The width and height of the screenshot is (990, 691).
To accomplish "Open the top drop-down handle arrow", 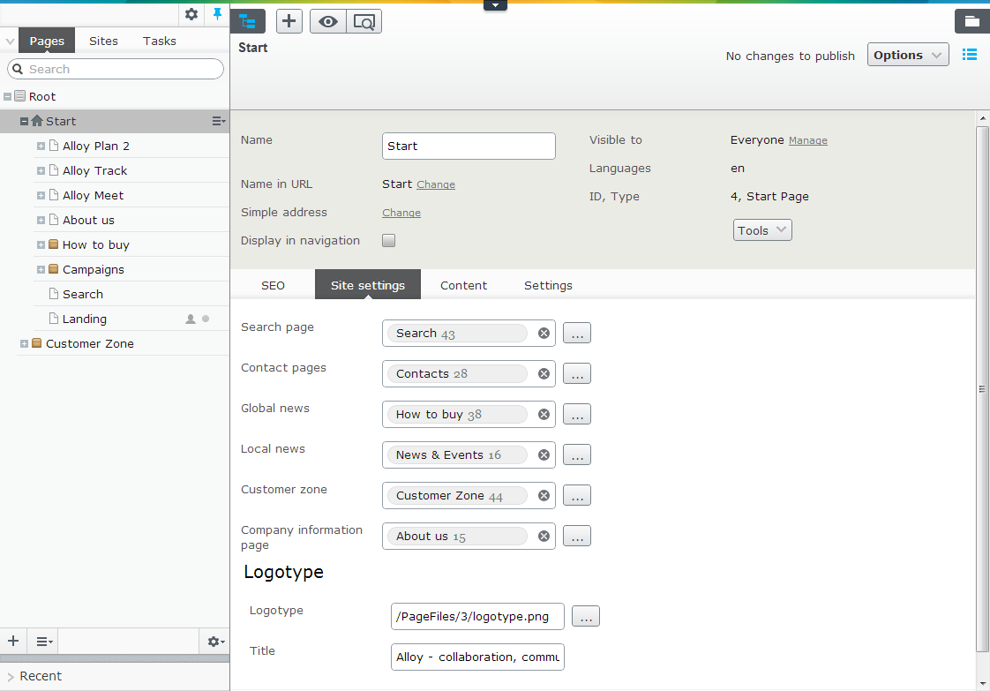I will pos(495,5).
